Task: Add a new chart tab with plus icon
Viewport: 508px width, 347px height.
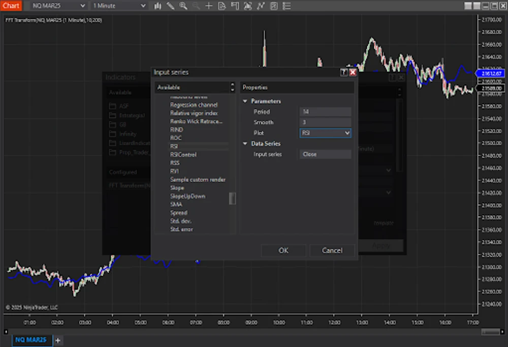Action: click(58, 340)
